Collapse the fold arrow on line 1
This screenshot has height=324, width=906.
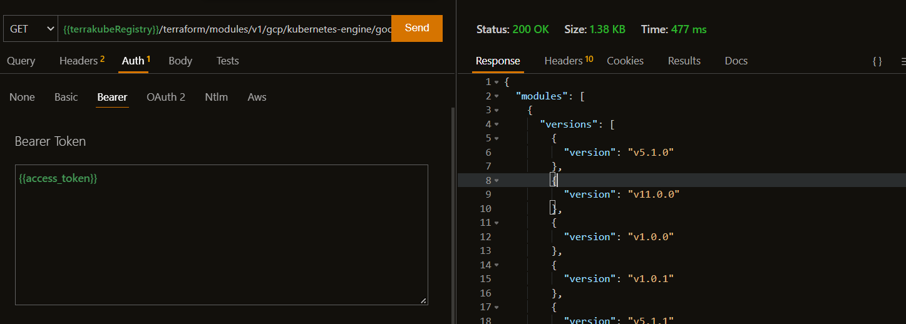tap(497, 83)
